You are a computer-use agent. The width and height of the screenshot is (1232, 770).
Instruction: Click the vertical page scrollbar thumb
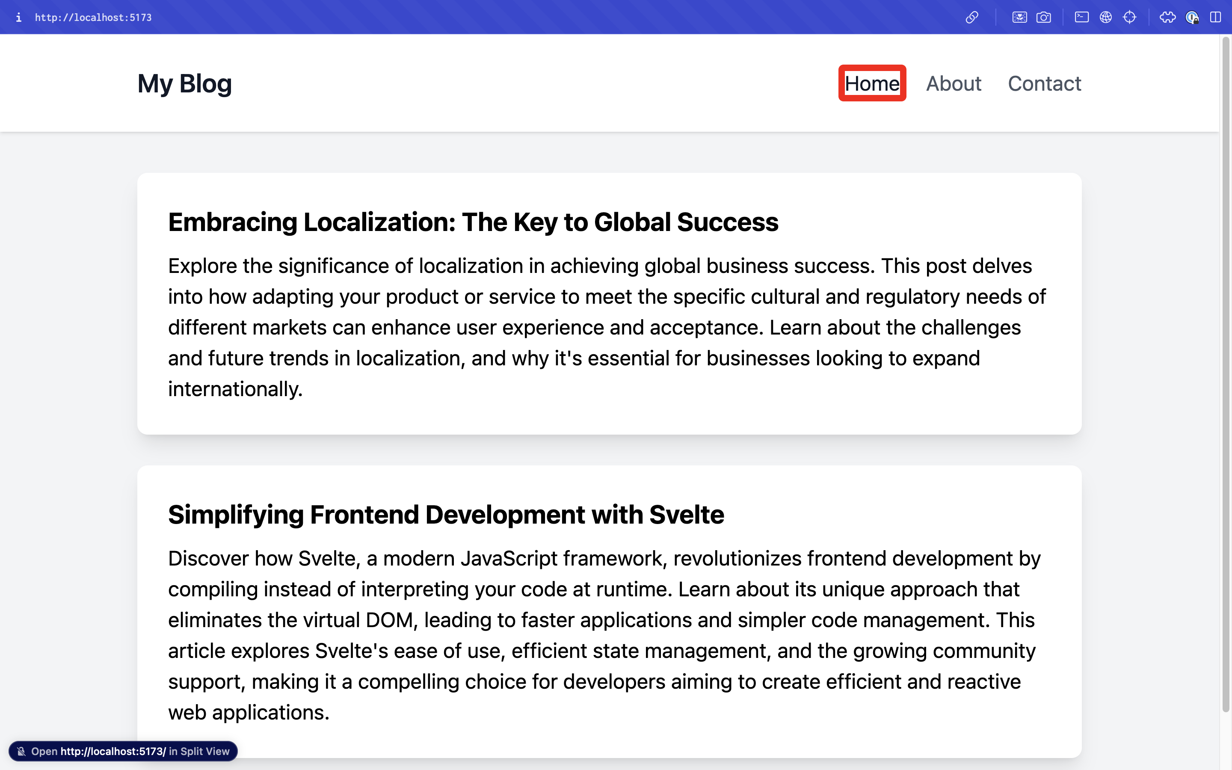pyautogui.click(x=1226, y=374)
